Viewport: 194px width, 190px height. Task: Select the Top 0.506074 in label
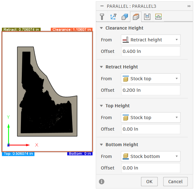click(x=18, y=154)
